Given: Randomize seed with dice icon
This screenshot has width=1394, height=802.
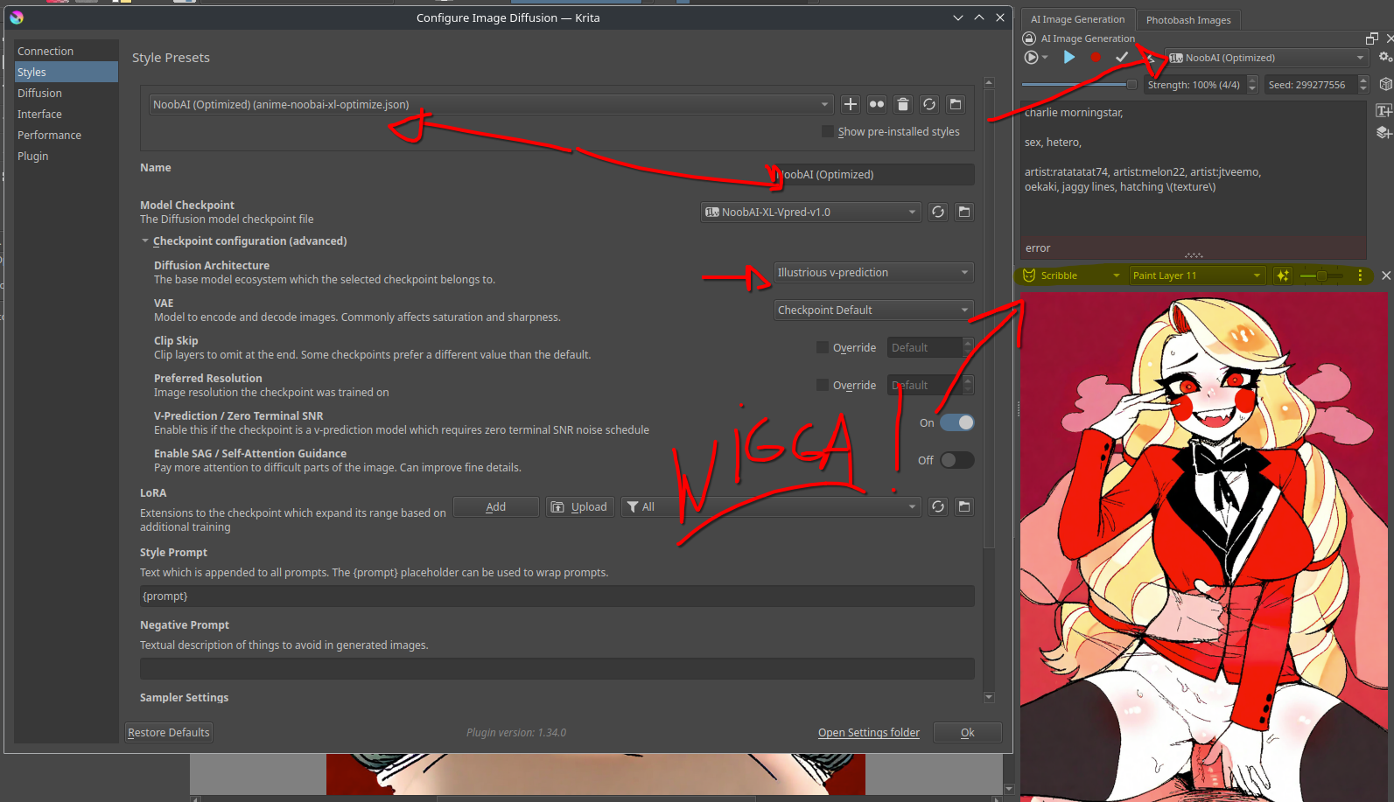Looking at the screenshot, I should (1385, 84).
